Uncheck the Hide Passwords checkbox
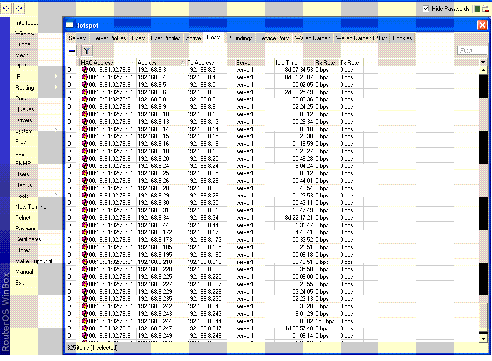Screen dimensions: 492x361 click(x=426, y=8)
